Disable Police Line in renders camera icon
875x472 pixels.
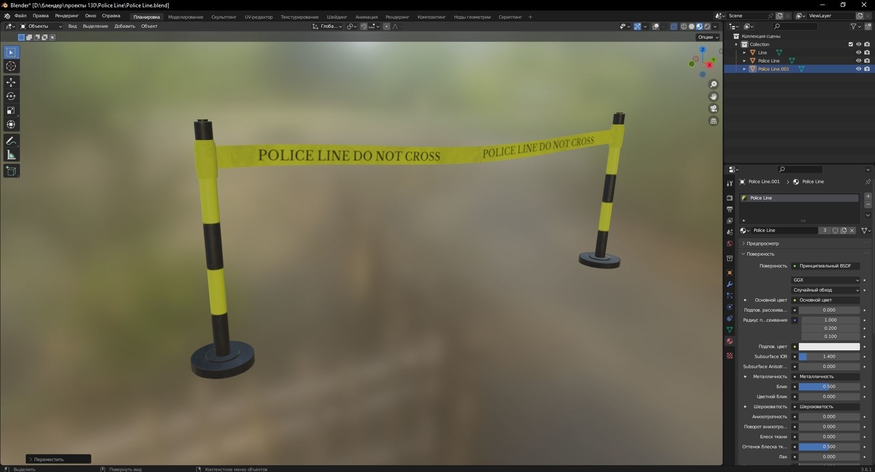coord(867,61)
